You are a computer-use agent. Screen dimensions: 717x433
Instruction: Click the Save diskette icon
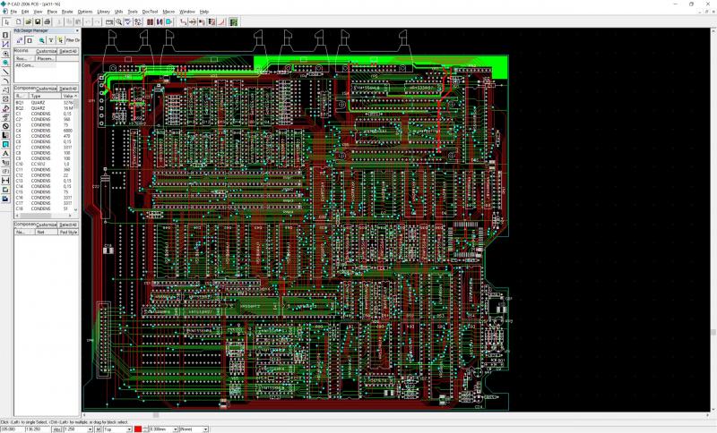click(38, 21)
